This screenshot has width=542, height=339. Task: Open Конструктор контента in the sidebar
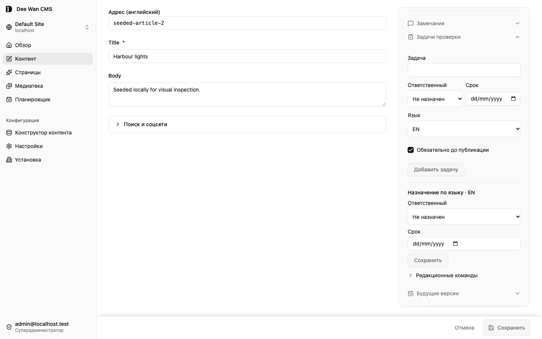48,133
